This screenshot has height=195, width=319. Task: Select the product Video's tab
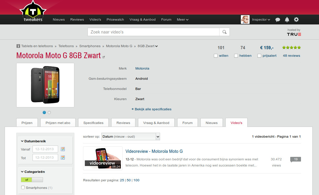[x=236, y=123]
